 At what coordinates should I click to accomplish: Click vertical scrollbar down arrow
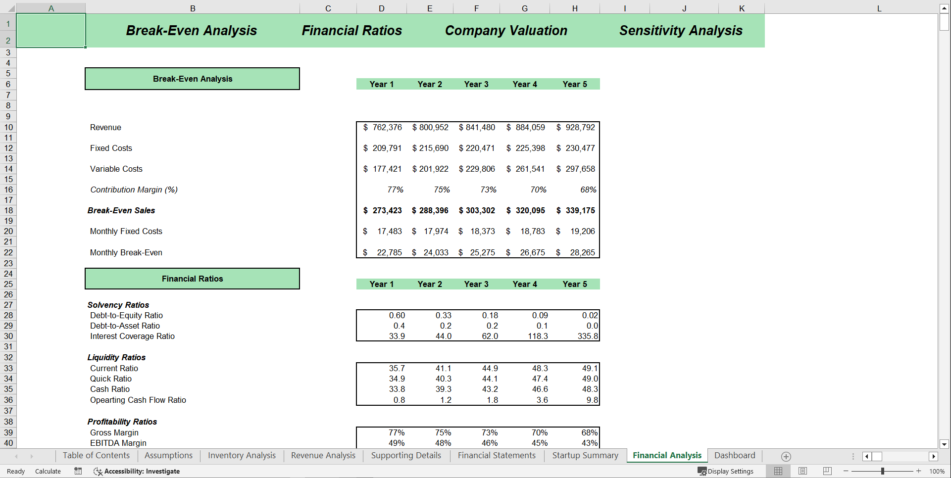944,444
